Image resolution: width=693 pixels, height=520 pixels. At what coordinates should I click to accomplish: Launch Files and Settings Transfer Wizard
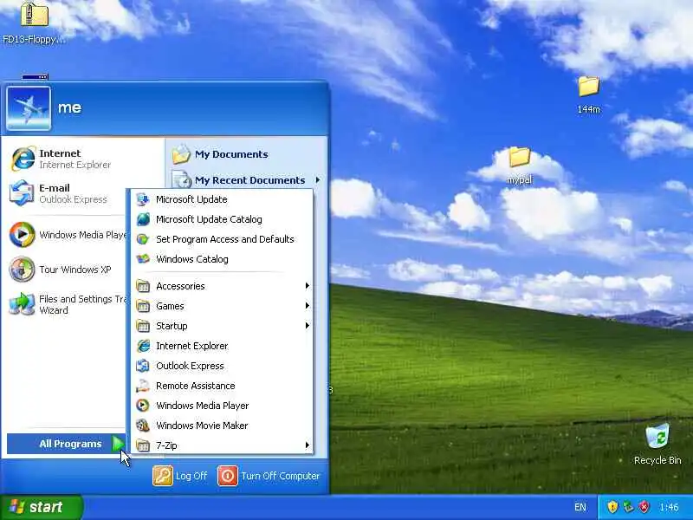tap(67, 304)
